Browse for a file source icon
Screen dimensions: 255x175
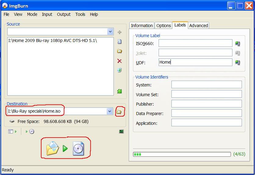pyautogui.click(x=120, y=42)
